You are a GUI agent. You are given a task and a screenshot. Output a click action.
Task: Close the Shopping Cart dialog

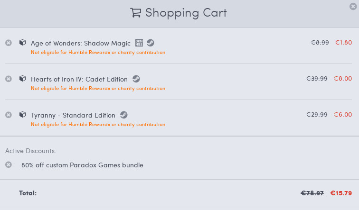[352, 6]
